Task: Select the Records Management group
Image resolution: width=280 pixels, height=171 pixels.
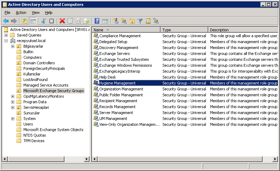Action: pos(117,107)
